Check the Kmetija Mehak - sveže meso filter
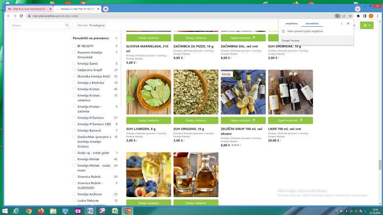Screen dimensions: 383x215 pos(74,165)
